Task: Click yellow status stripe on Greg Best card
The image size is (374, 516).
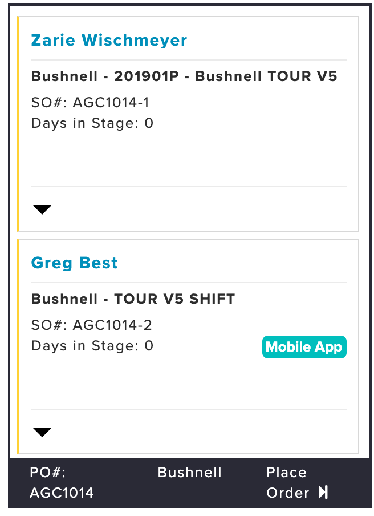Action: click(18, 346)
